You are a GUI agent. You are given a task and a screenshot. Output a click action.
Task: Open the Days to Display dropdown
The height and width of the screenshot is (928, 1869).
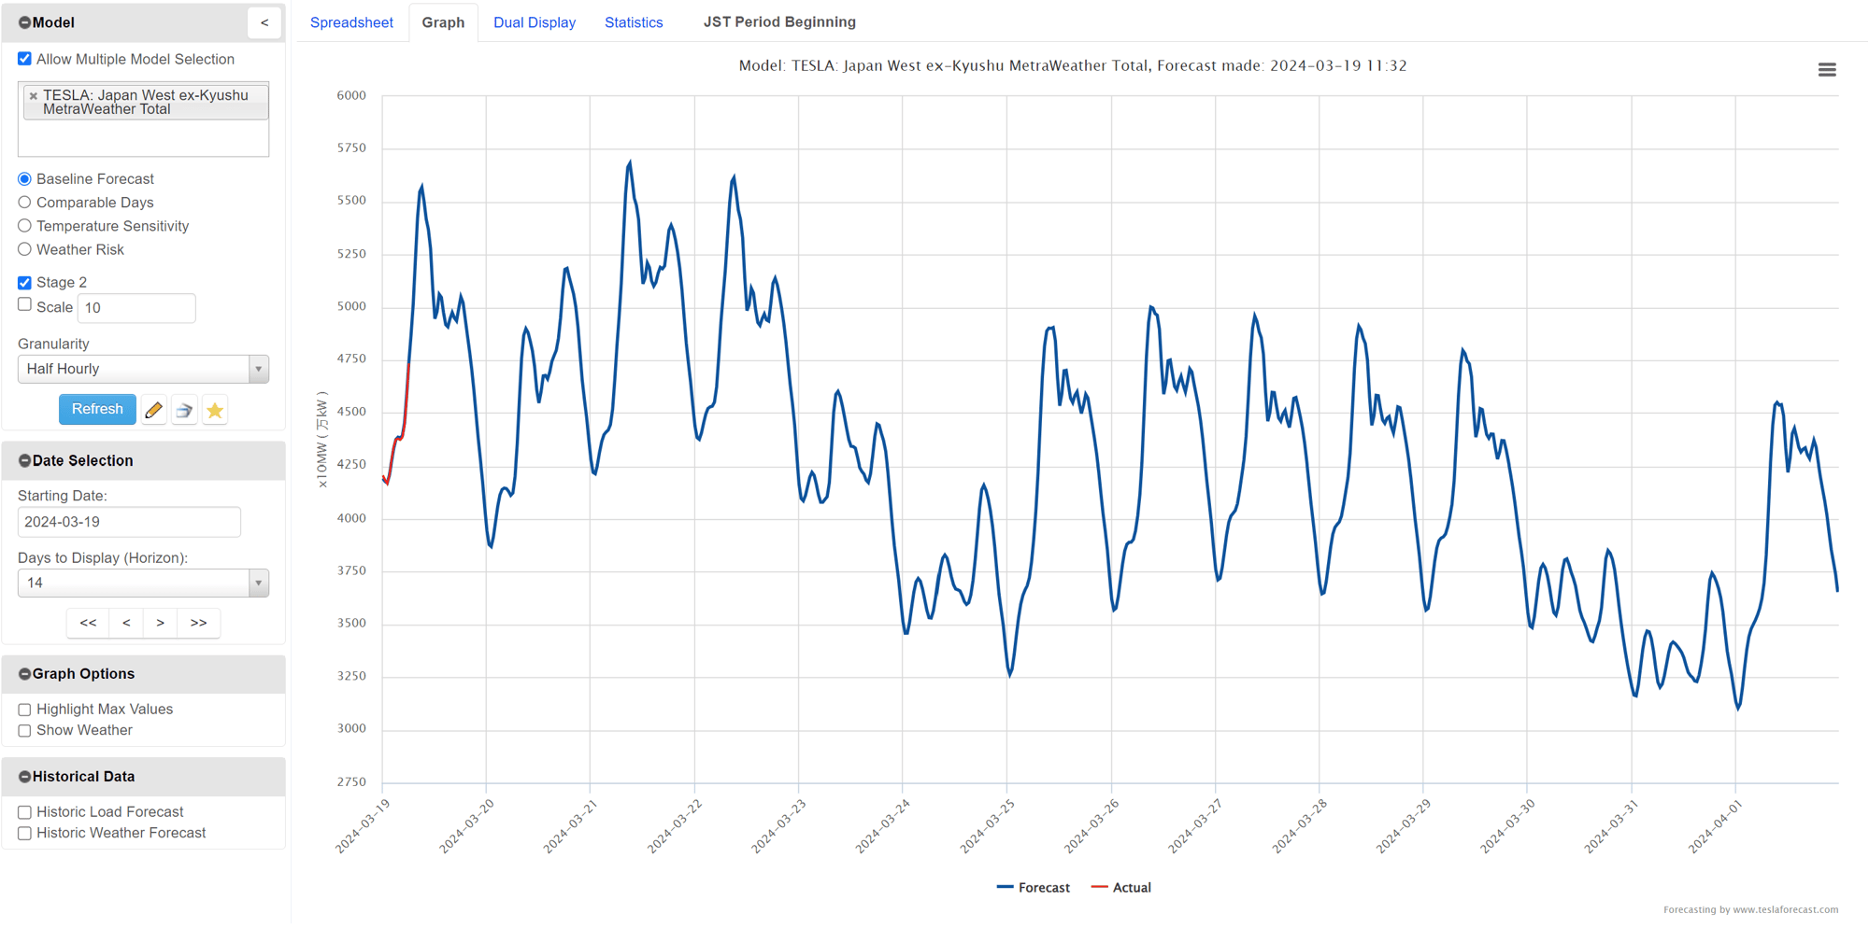pos(143,584)
